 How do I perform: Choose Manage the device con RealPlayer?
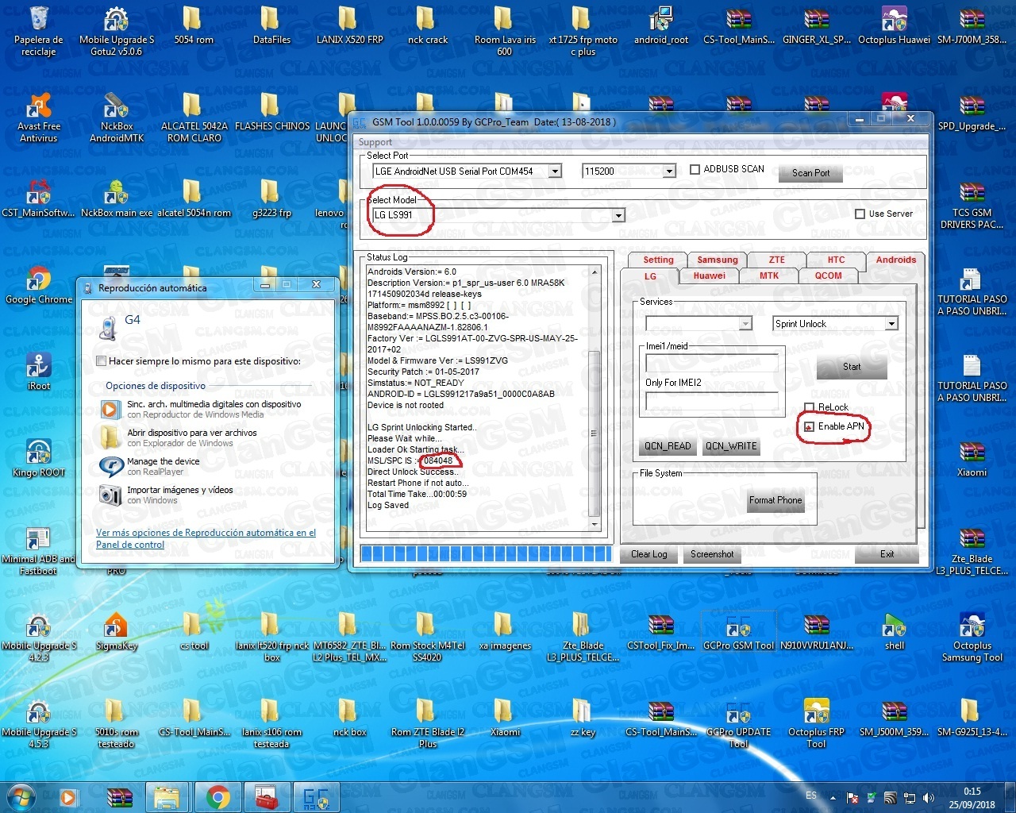[151, 466]
